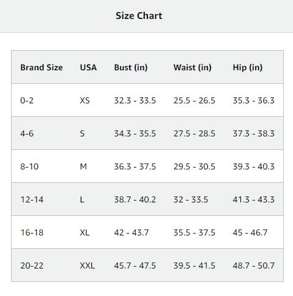Select the XL size cell
The height and width of the screenshot is (296, 293).
[84, 232]
